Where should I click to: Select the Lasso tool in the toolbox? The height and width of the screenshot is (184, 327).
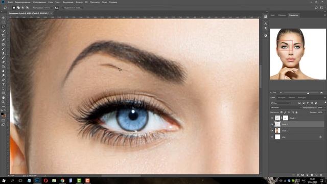point(3,27)
